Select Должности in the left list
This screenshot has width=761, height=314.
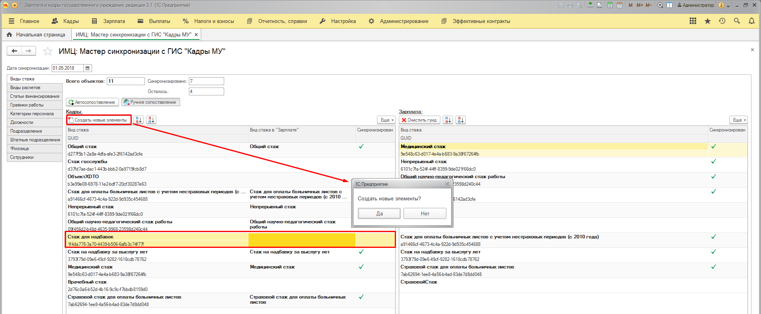pyautogui.click(x=22, y=122)
